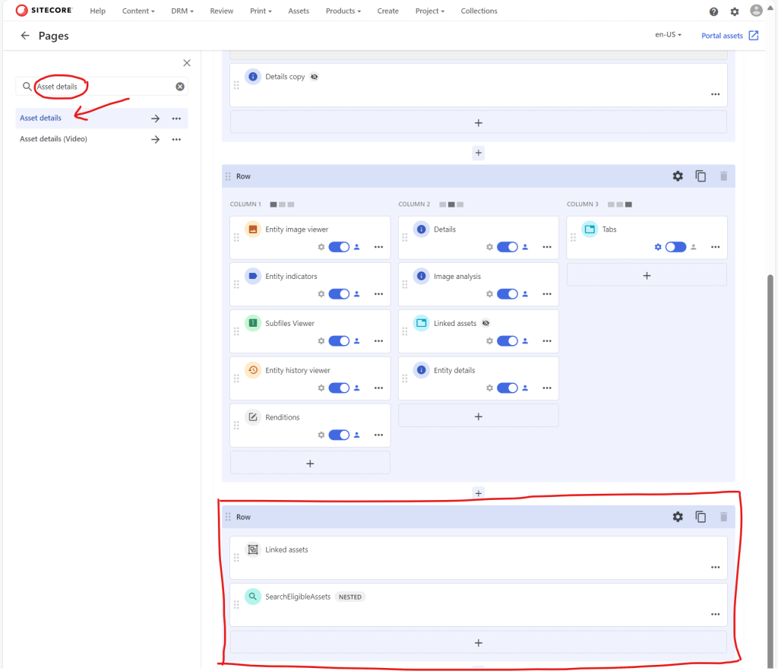This screenshot has width=778, height=671.
Task: Select Asset details (Video) page
Action: pos(53,139)
